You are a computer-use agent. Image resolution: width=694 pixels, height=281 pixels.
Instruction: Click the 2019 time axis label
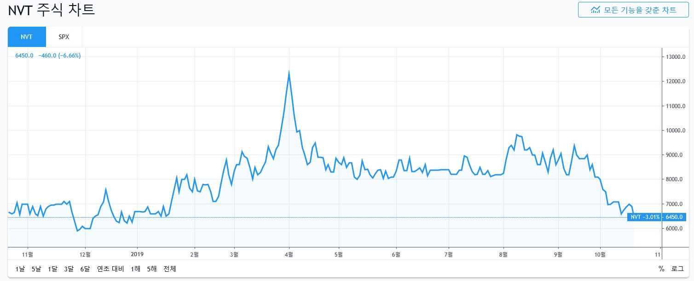pyautogui.click(x=138, y=253)
